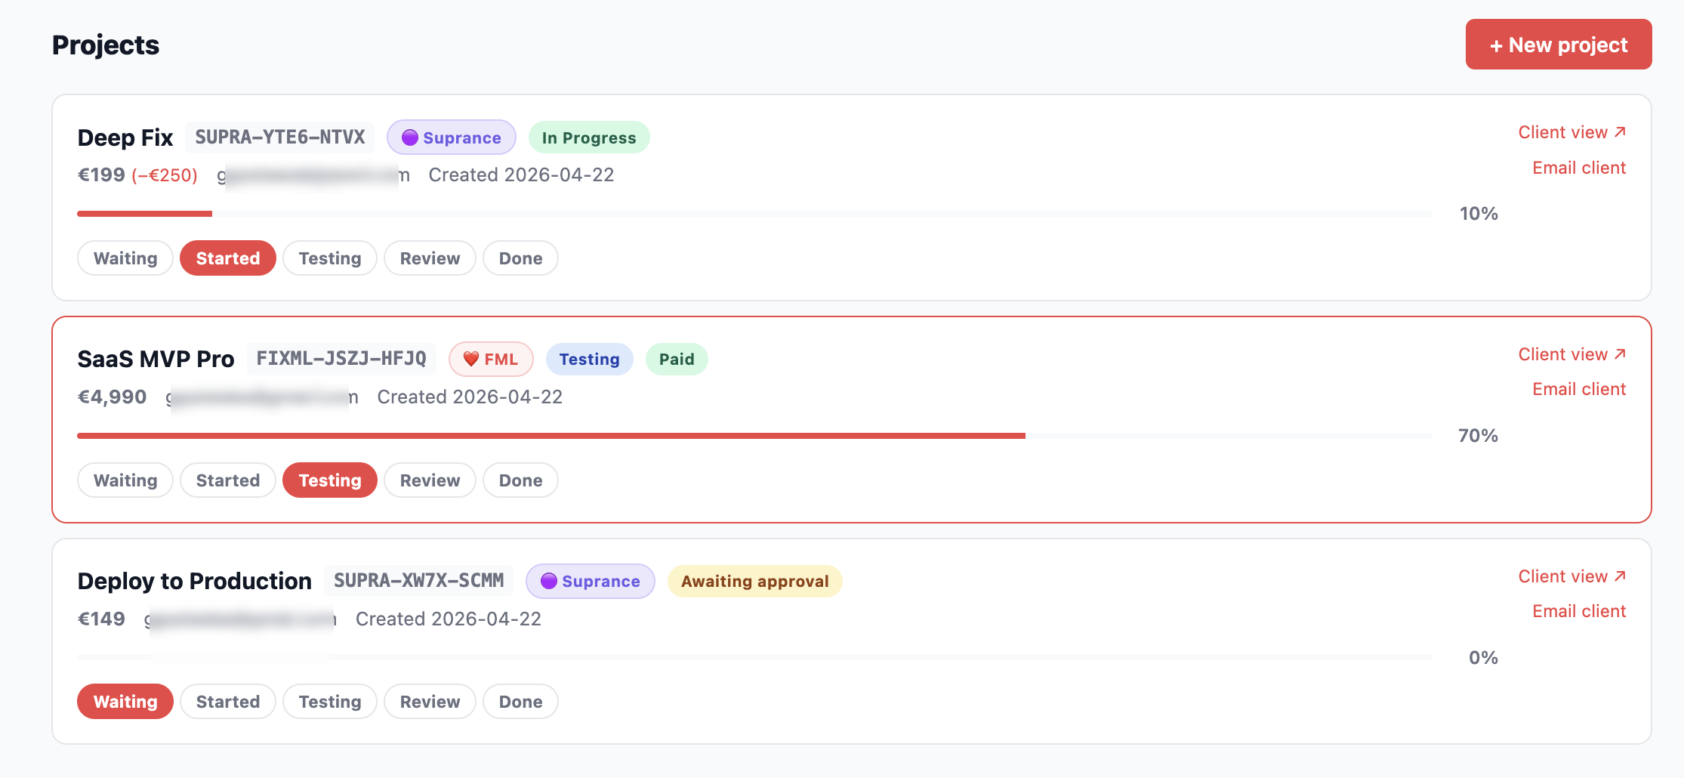
Task: Click the blue Testing status badge
Action: tap(590, 359)
